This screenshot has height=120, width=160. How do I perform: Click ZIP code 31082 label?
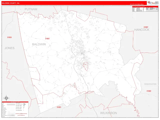tap(149, 91)
